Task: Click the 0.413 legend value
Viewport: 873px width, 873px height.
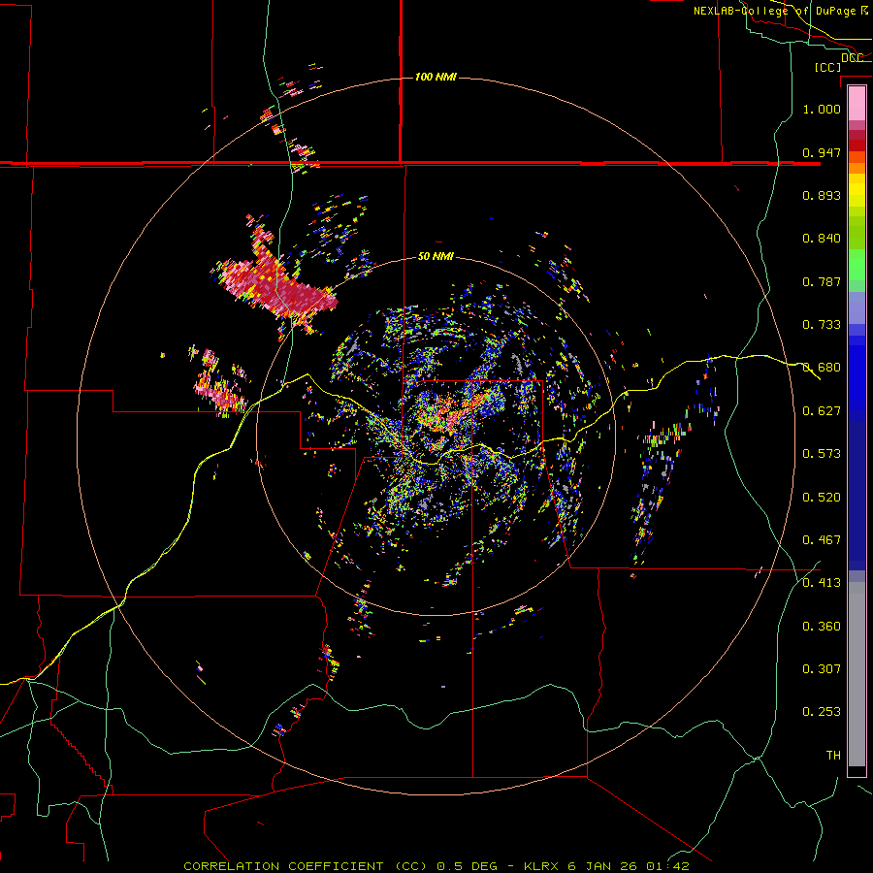Action: click(822, 582)
